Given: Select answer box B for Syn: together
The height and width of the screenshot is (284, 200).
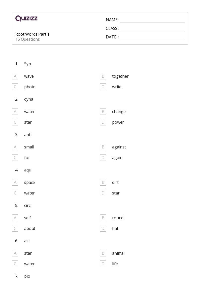Looking at the screenshot, I should [103, 76].
